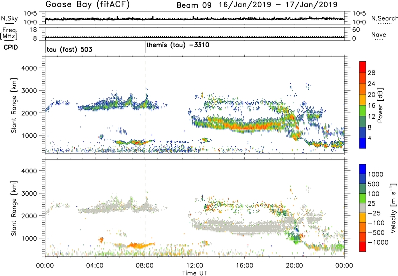
Task: Click the '3000' tick on velocity panel axis
Action: pyautogui.click(x=29, y=193)
